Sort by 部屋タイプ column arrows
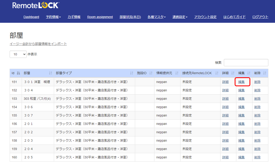Viewport: 275px width, 163px height. (x=131, y=73)
